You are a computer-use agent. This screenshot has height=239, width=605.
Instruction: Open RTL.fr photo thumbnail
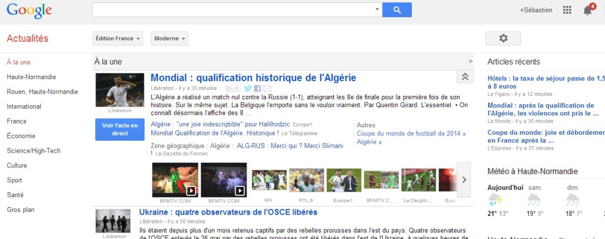pos(307,180)
